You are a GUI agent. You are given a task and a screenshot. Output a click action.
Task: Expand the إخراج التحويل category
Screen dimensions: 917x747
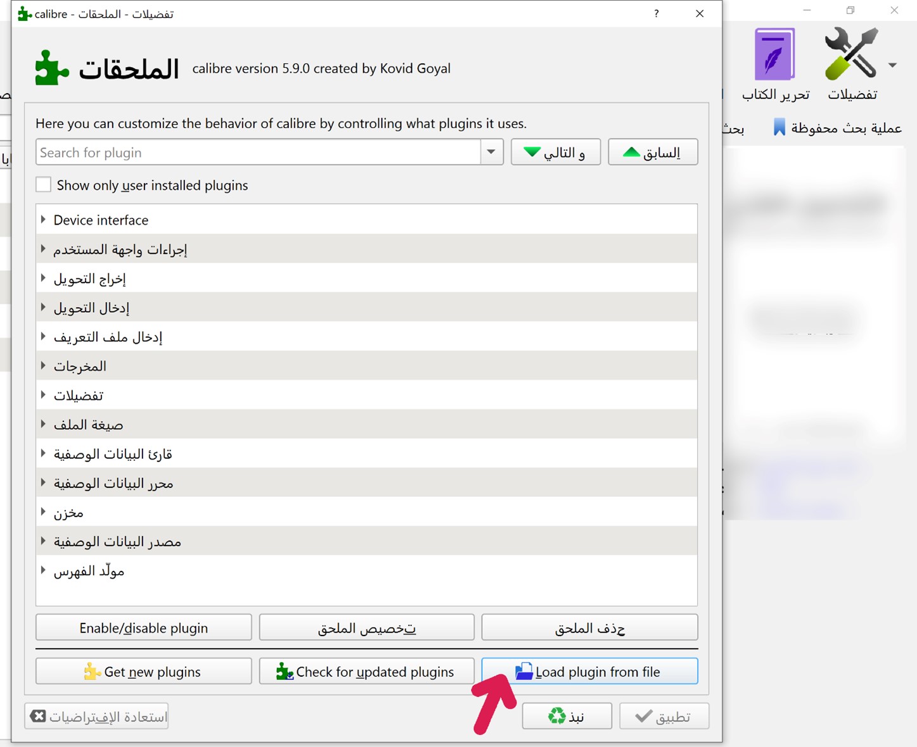pos(43,278)
